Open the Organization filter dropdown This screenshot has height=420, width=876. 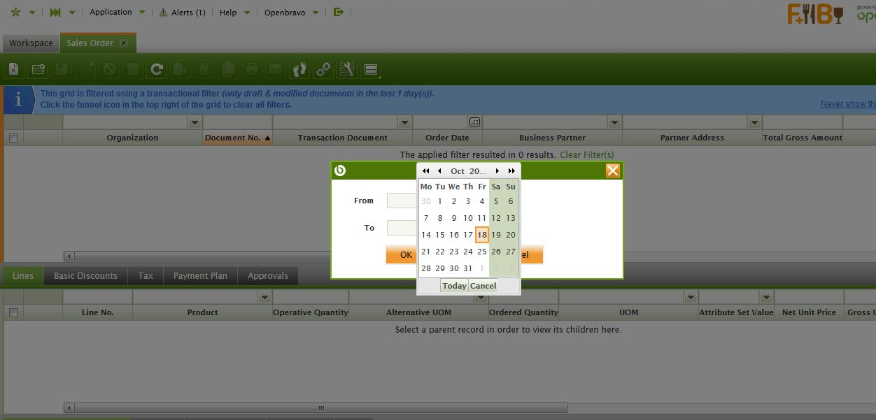pyautogui.click(x=195, y=122)
